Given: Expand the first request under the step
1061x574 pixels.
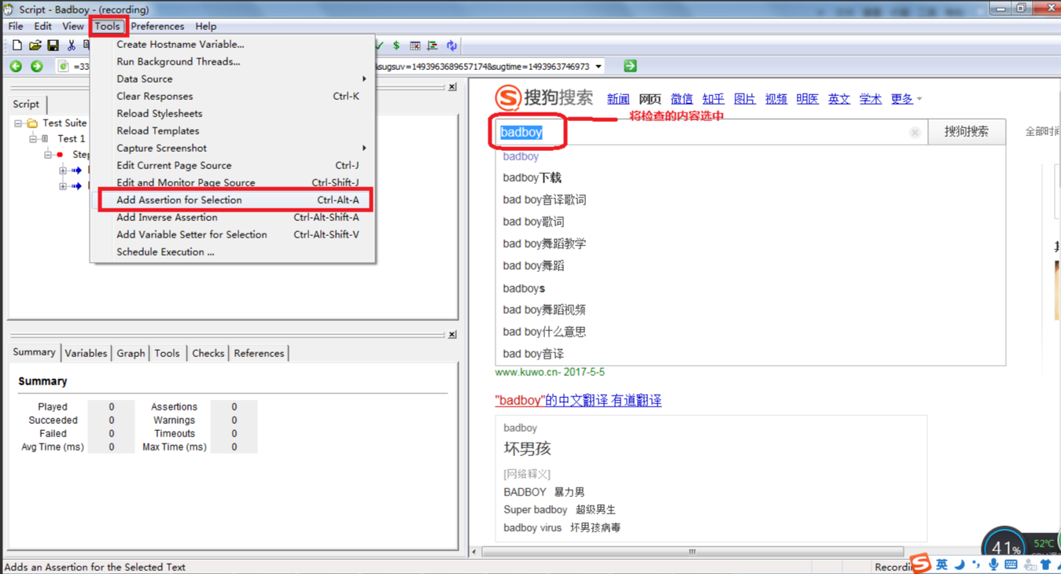Looking at the screenshot, I should [x=63, y=171].
